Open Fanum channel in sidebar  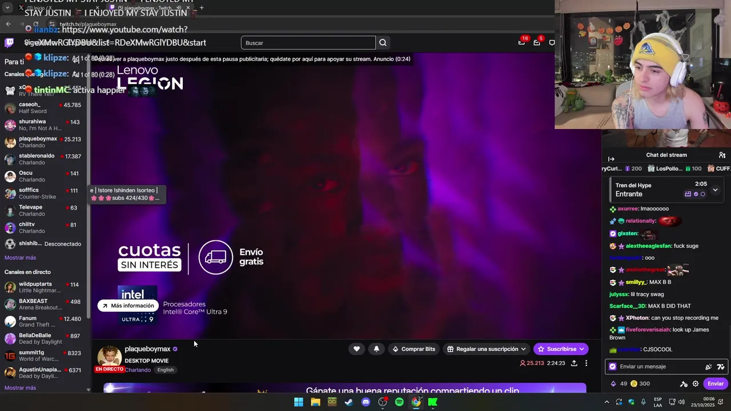(43, 321)
